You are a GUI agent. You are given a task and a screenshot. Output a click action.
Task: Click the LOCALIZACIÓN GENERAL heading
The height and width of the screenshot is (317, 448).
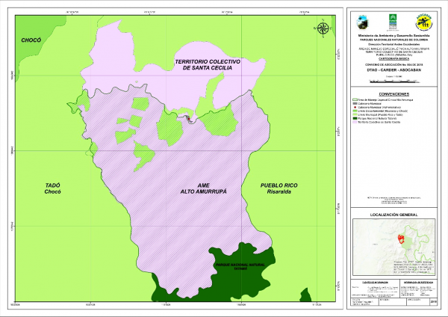click(x=393, y=215)
